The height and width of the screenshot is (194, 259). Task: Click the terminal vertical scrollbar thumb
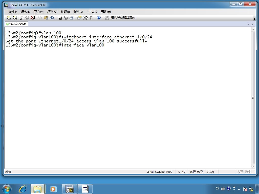pyautogui.click(x=253, y=98)
